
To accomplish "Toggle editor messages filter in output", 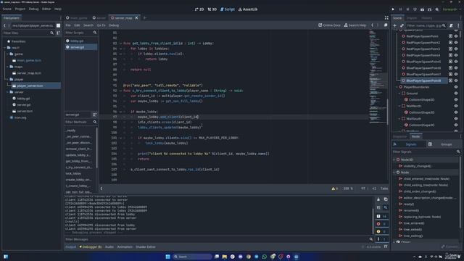I will pos(382,239).
